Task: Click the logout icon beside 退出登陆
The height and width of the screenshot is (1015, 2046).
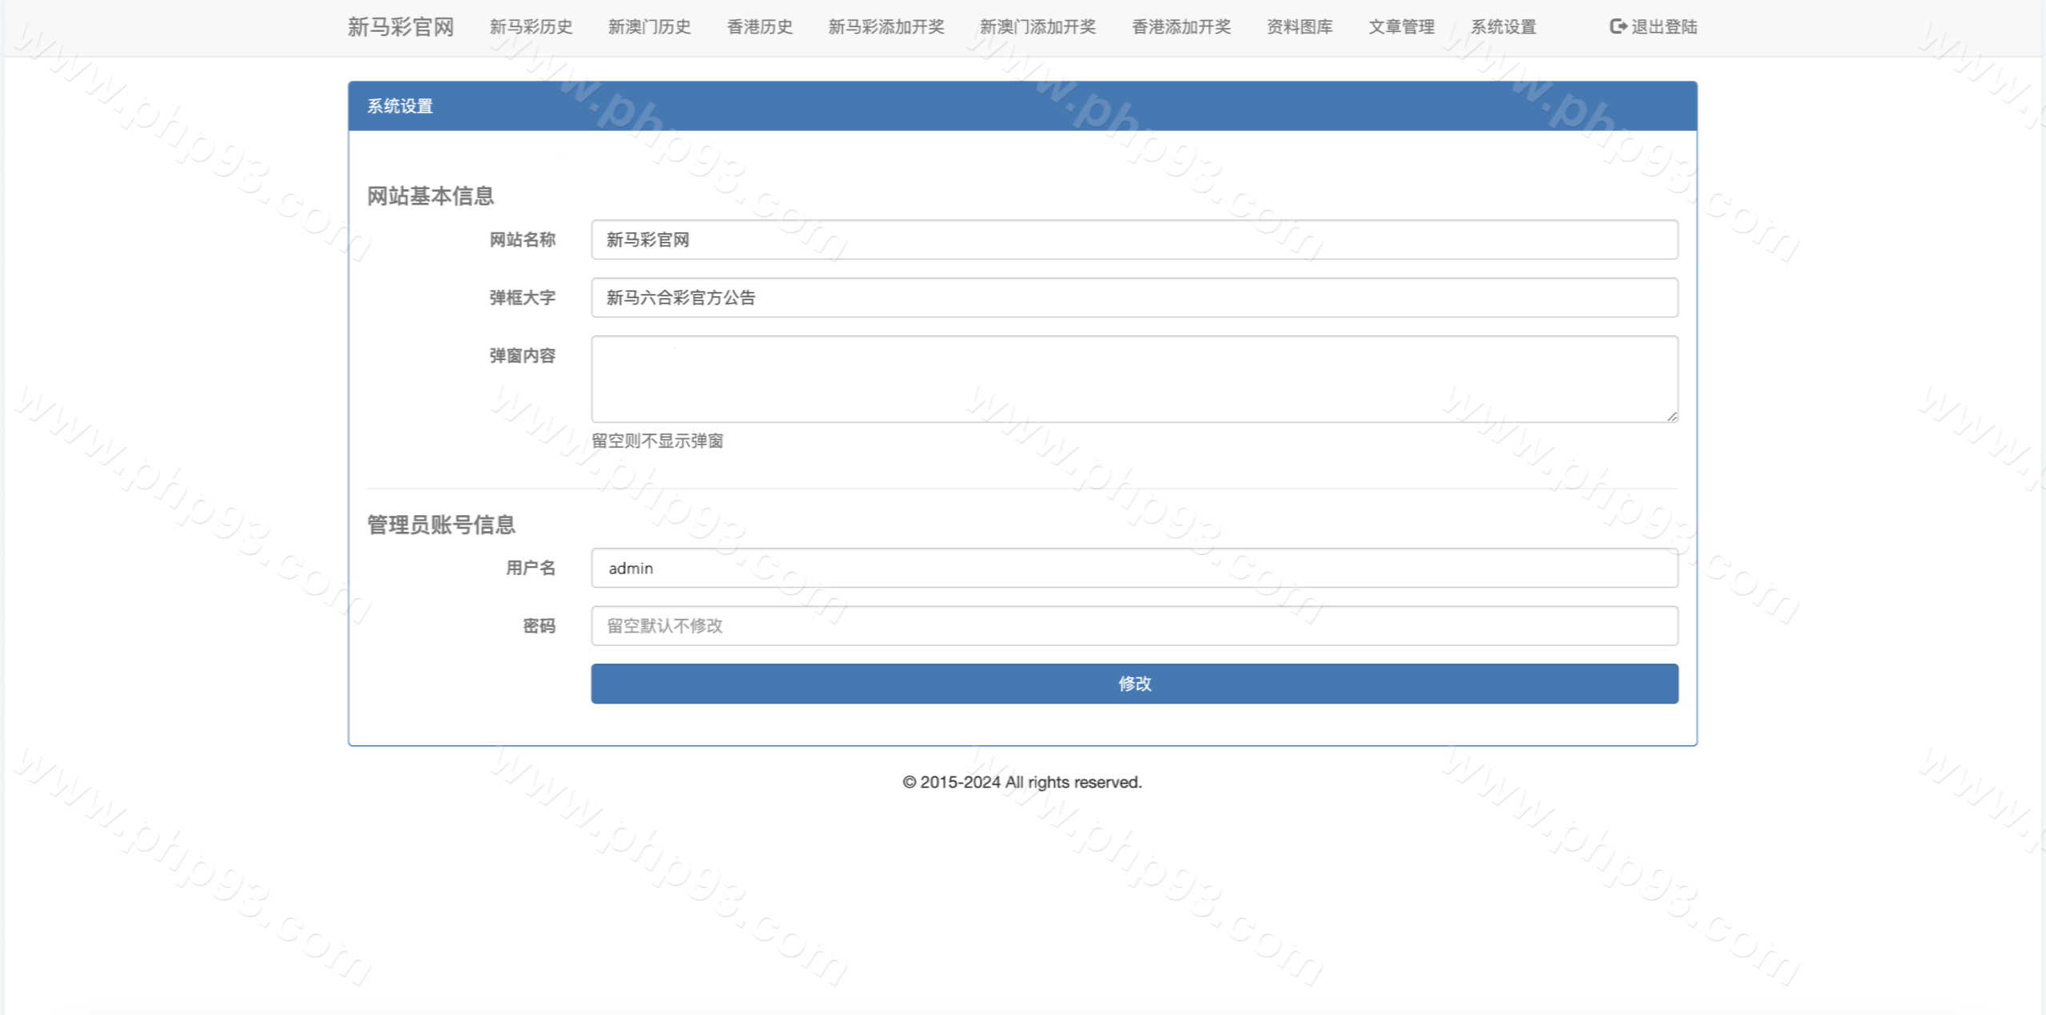Action: pyautogui.click(x=1618, y=26)
